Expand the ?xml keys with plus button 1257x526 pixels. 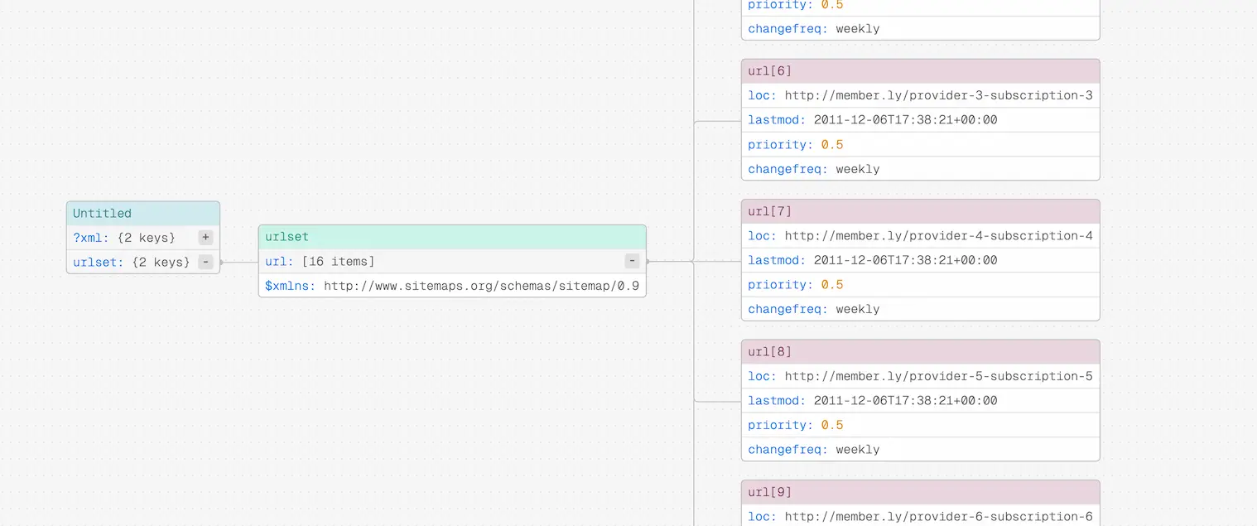[205, 238]
